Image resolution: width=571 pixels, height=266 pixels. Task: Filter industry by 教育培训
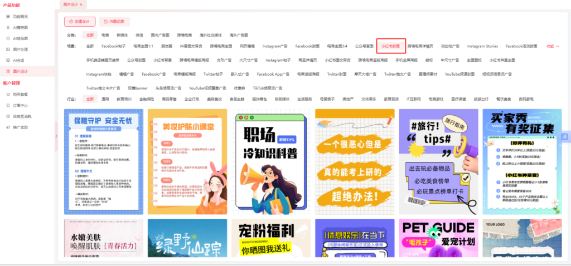pyautogui.click(x=124, y=98)
